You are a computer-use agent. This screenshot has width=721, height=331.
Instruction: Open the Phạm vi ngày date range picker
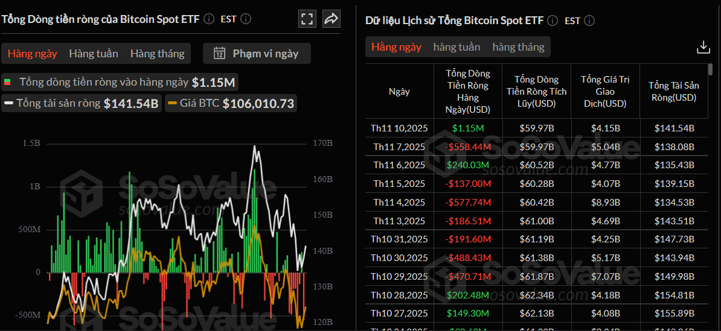coord(257,54)
